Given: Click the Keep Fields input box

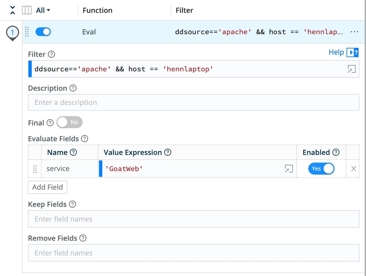Looking at the screenshot, I should tap(193, 219).
